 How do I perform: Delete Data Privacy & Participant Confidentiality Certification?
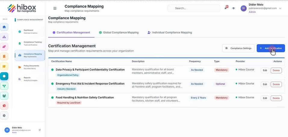[276, 70]
